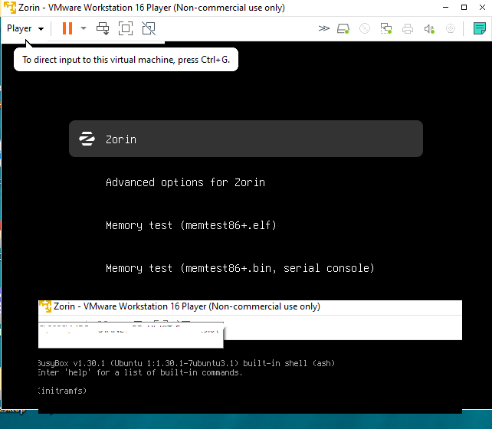Click the network adapter icon

point(386,28)
